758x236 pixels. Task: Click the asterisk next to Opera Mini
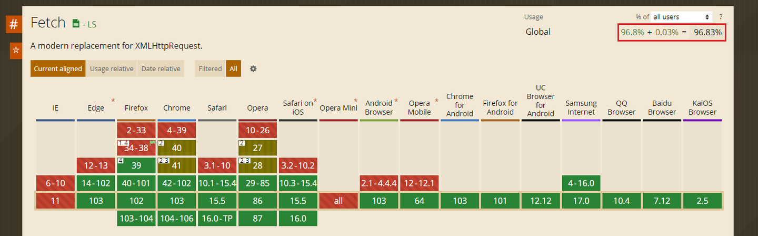[356, 101]
